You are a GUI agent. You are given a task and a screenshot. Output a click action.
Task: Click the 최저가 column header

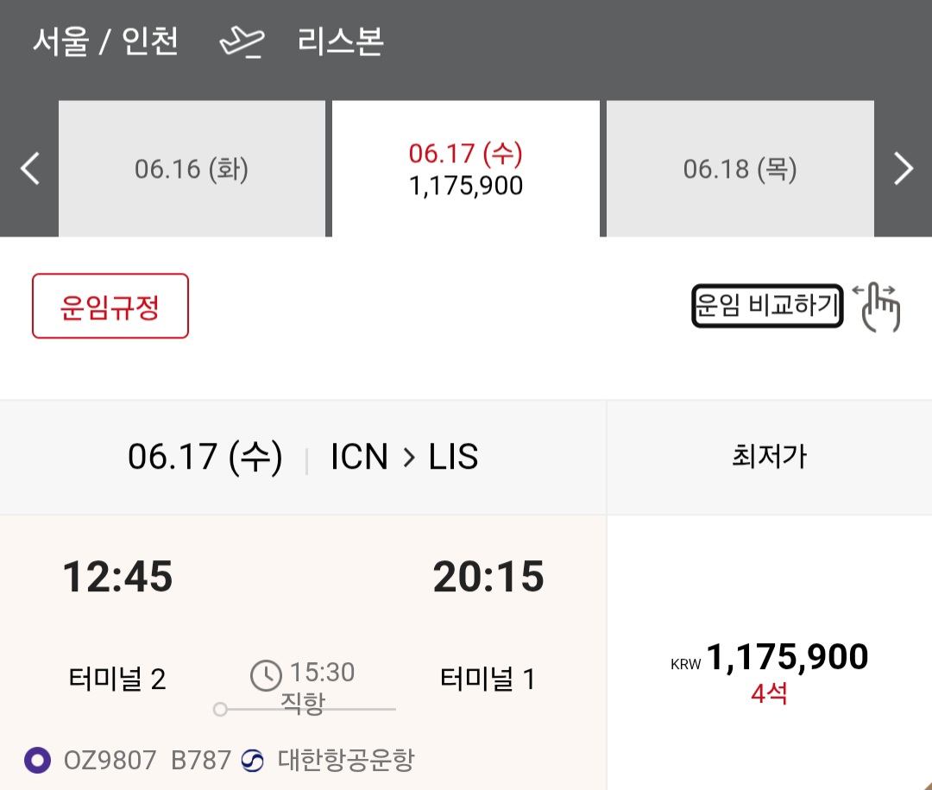click(x=769, y=457)
